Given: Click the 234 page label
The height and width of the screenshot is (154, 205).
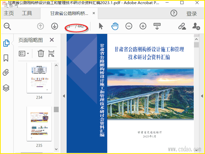Looking at the screenshot, I should pos(39,98).
